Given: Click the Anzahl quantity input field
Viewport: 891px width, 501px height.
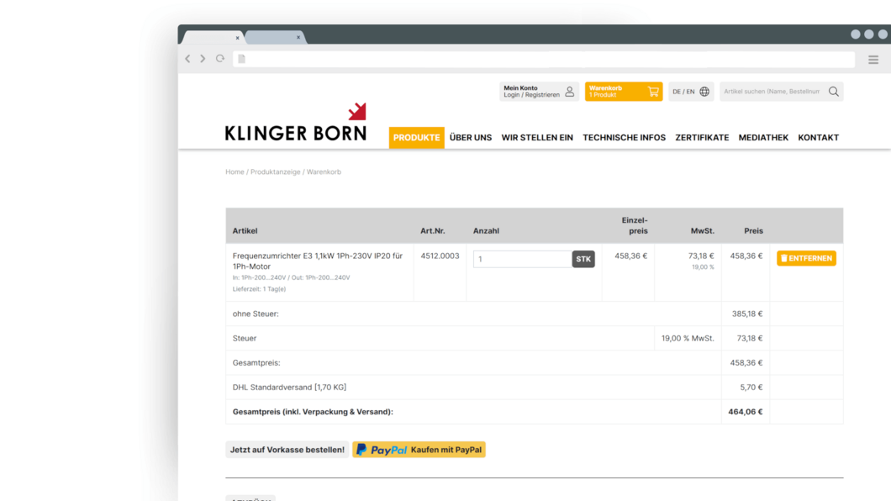Looking at the screenshot, I should coord(521,259).
